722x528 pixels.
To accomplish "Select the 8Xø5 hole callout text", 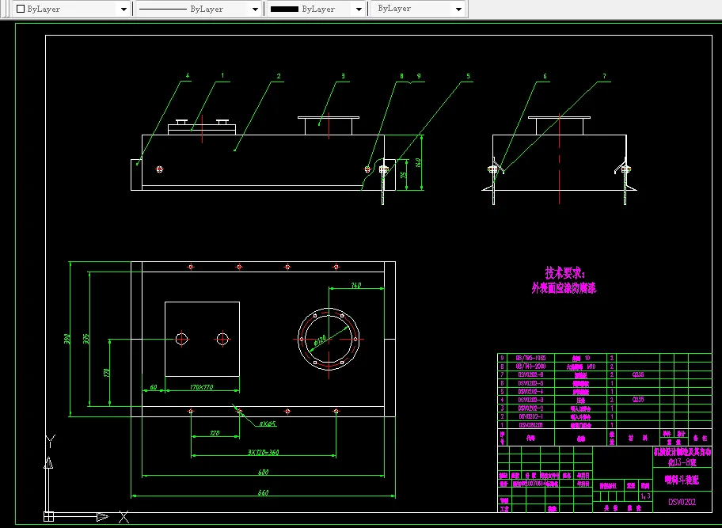I will pos(268,424).
